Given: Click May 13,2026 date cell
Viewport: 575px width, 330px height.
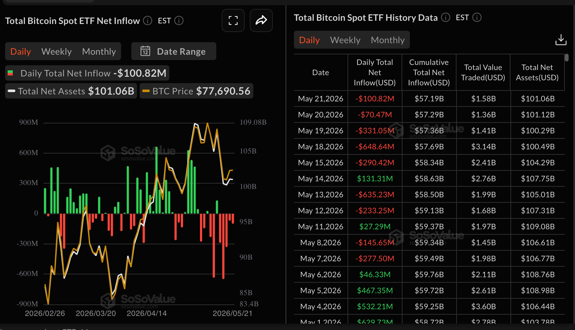Looking at the screenshot, I should 321,195.
